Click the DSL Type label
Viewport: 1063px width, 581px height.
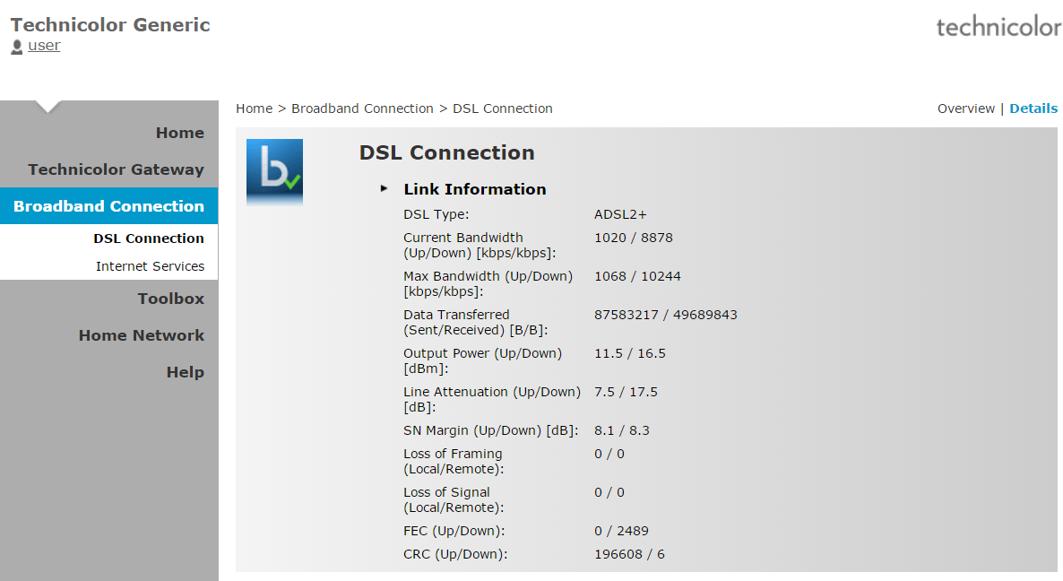[436, 214]
